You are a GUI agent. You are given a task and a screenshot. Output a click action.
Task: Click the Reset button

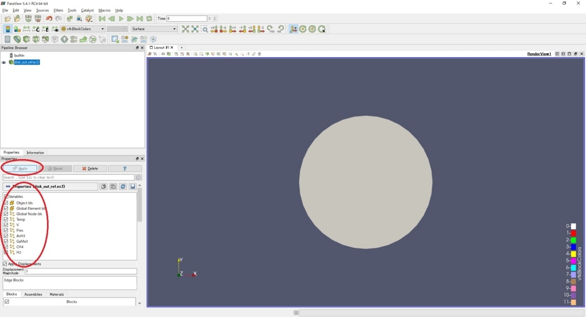(x=55, y=168)
